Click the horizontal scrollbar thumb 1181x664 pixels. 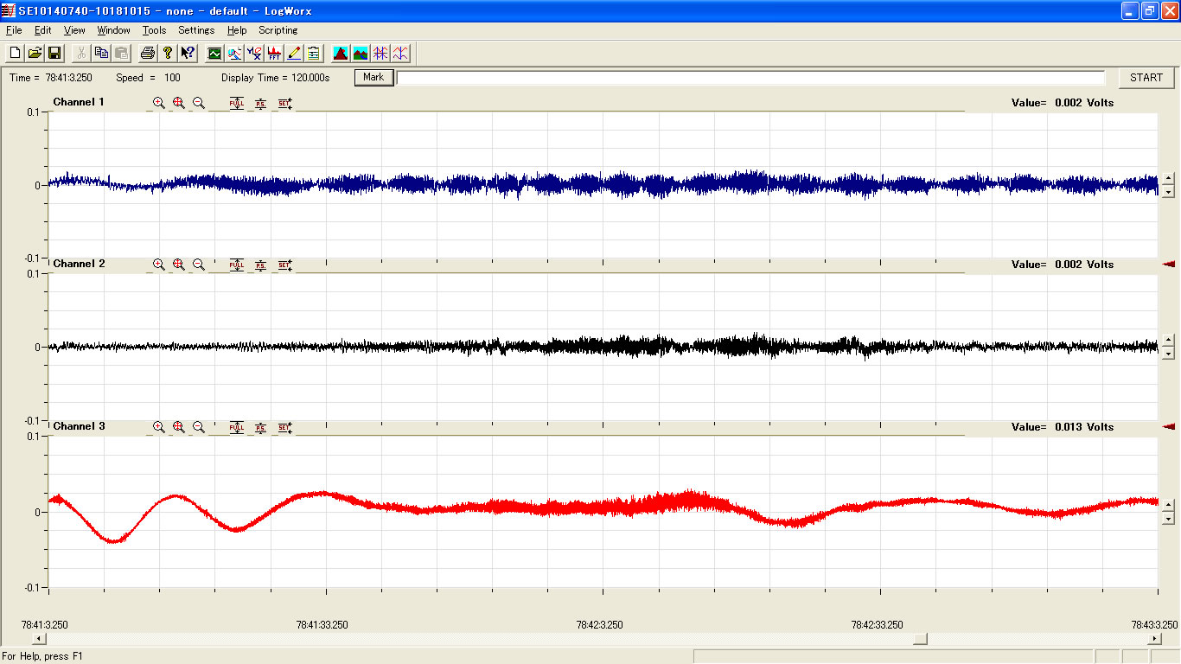tap(920, 639)
